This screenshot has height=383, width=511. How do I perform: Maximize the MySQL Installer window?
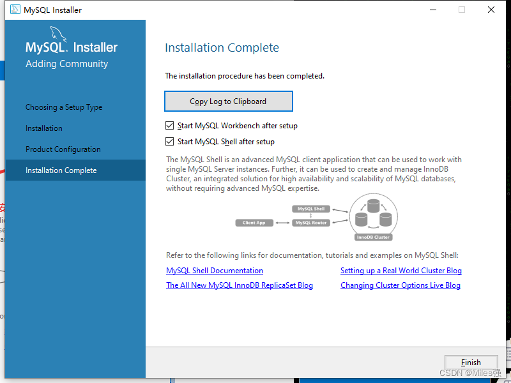tap(462, 10)
